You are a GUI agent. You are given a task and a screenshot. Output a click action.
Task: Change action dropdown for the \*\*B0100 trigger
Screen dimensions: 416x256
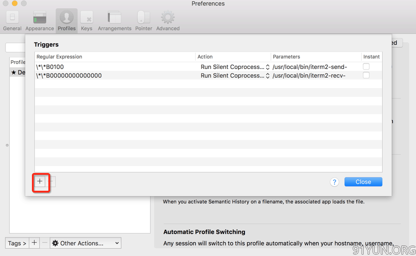point(235,67)
